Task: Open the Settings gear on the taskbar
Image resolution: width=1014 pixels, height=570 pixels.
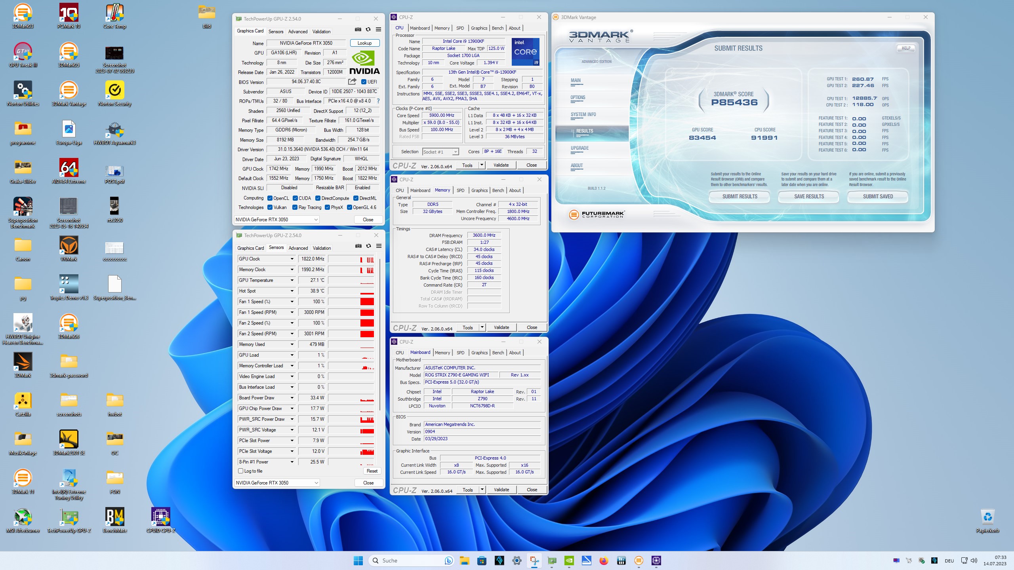Action: [x=517, y=560]
